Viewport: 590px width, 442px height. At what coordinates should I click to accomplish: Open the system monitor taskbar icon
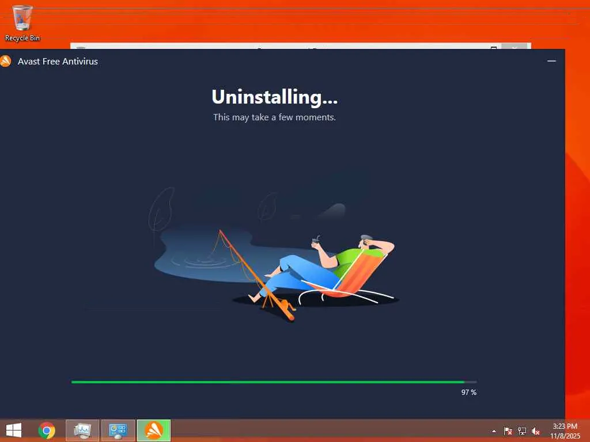pyautogui.click(x=82, y=430)
